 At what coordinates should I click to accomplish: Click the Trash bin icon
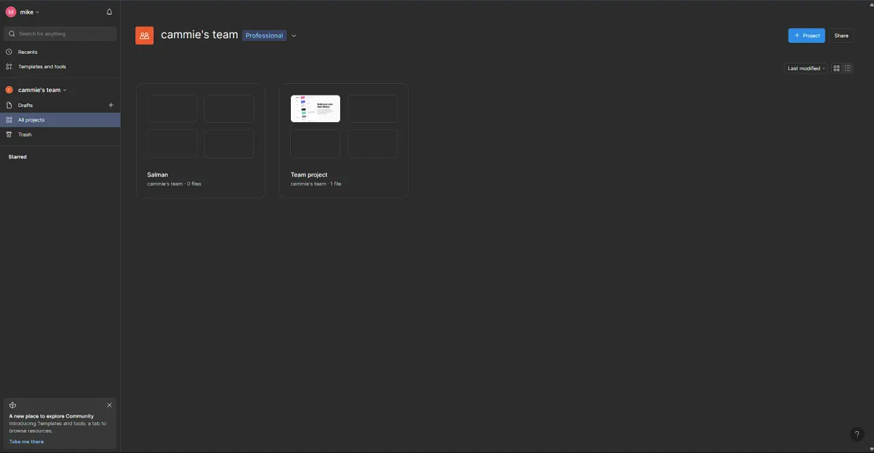pyautogui.click(x=9, y=134)
